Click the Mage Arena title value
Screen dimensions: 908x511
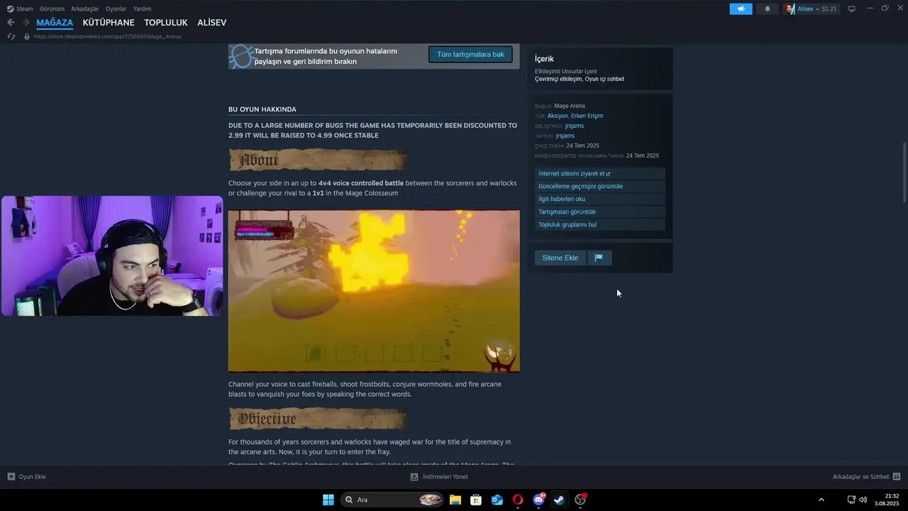[x=570, y=106]
